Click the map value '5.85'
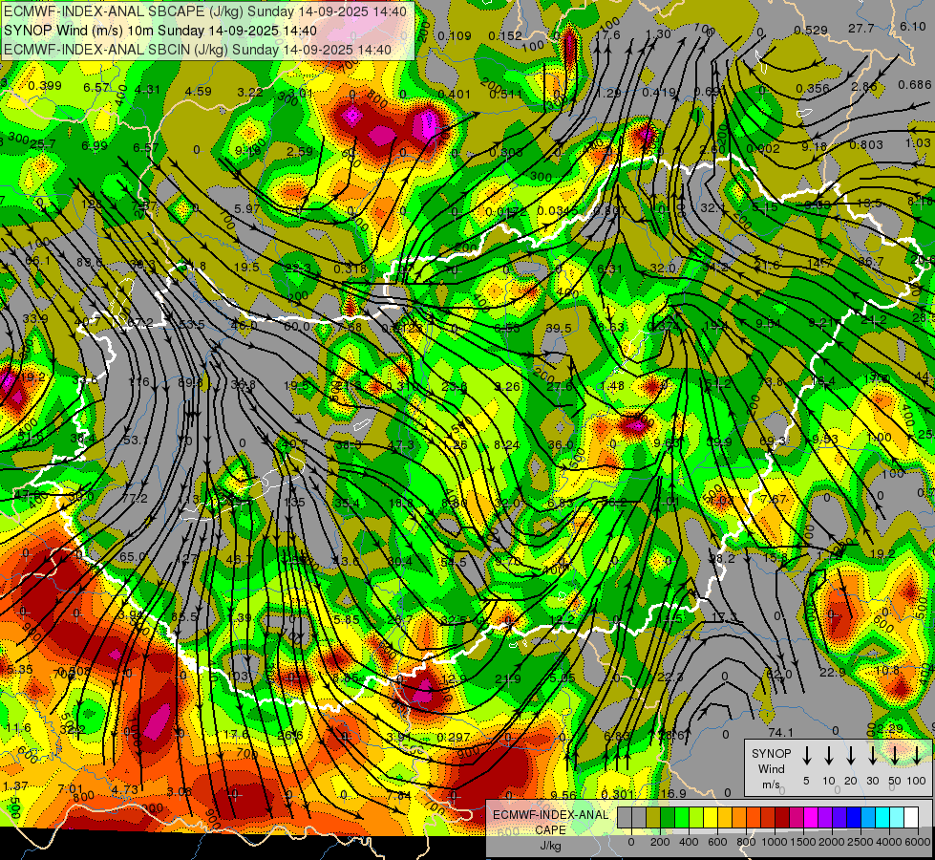The width and height of the screenshot is (935, 860). coord(347,619)
